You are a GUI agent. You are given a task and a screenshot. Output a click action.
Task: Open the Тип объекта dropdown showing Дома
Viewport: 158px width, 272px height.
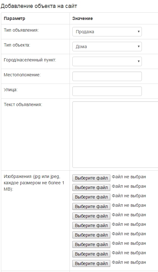point(107,47)
